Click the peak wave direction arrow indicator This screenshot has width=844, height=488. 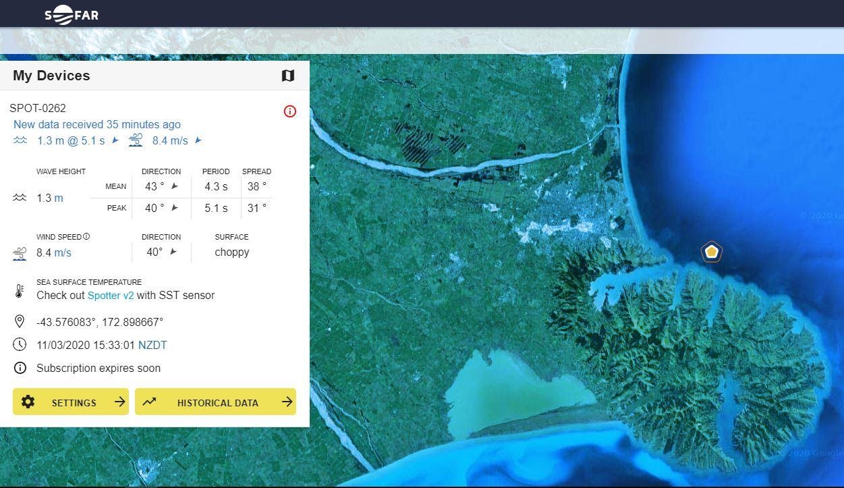(x=173, y=208)
